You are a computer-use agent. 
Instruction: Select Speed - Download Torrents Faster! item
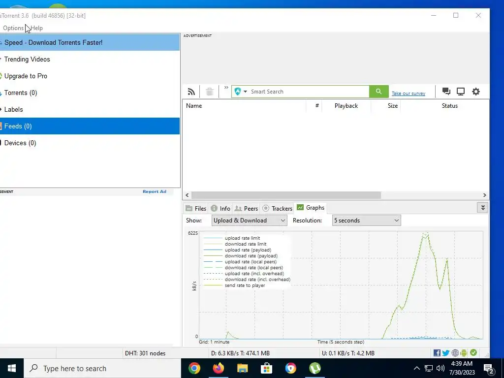[90, 42]
